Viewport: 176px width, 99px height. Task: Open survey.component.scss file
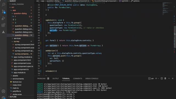[24, 48]
